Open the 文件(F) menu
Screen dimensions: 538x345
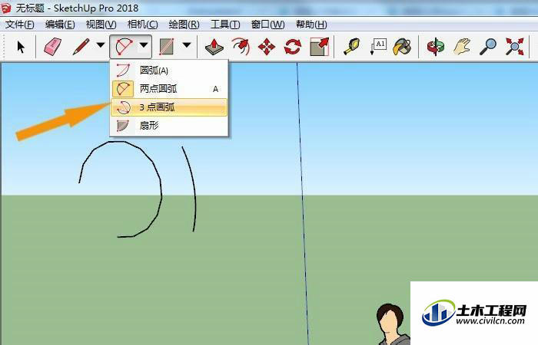point(19,25)
